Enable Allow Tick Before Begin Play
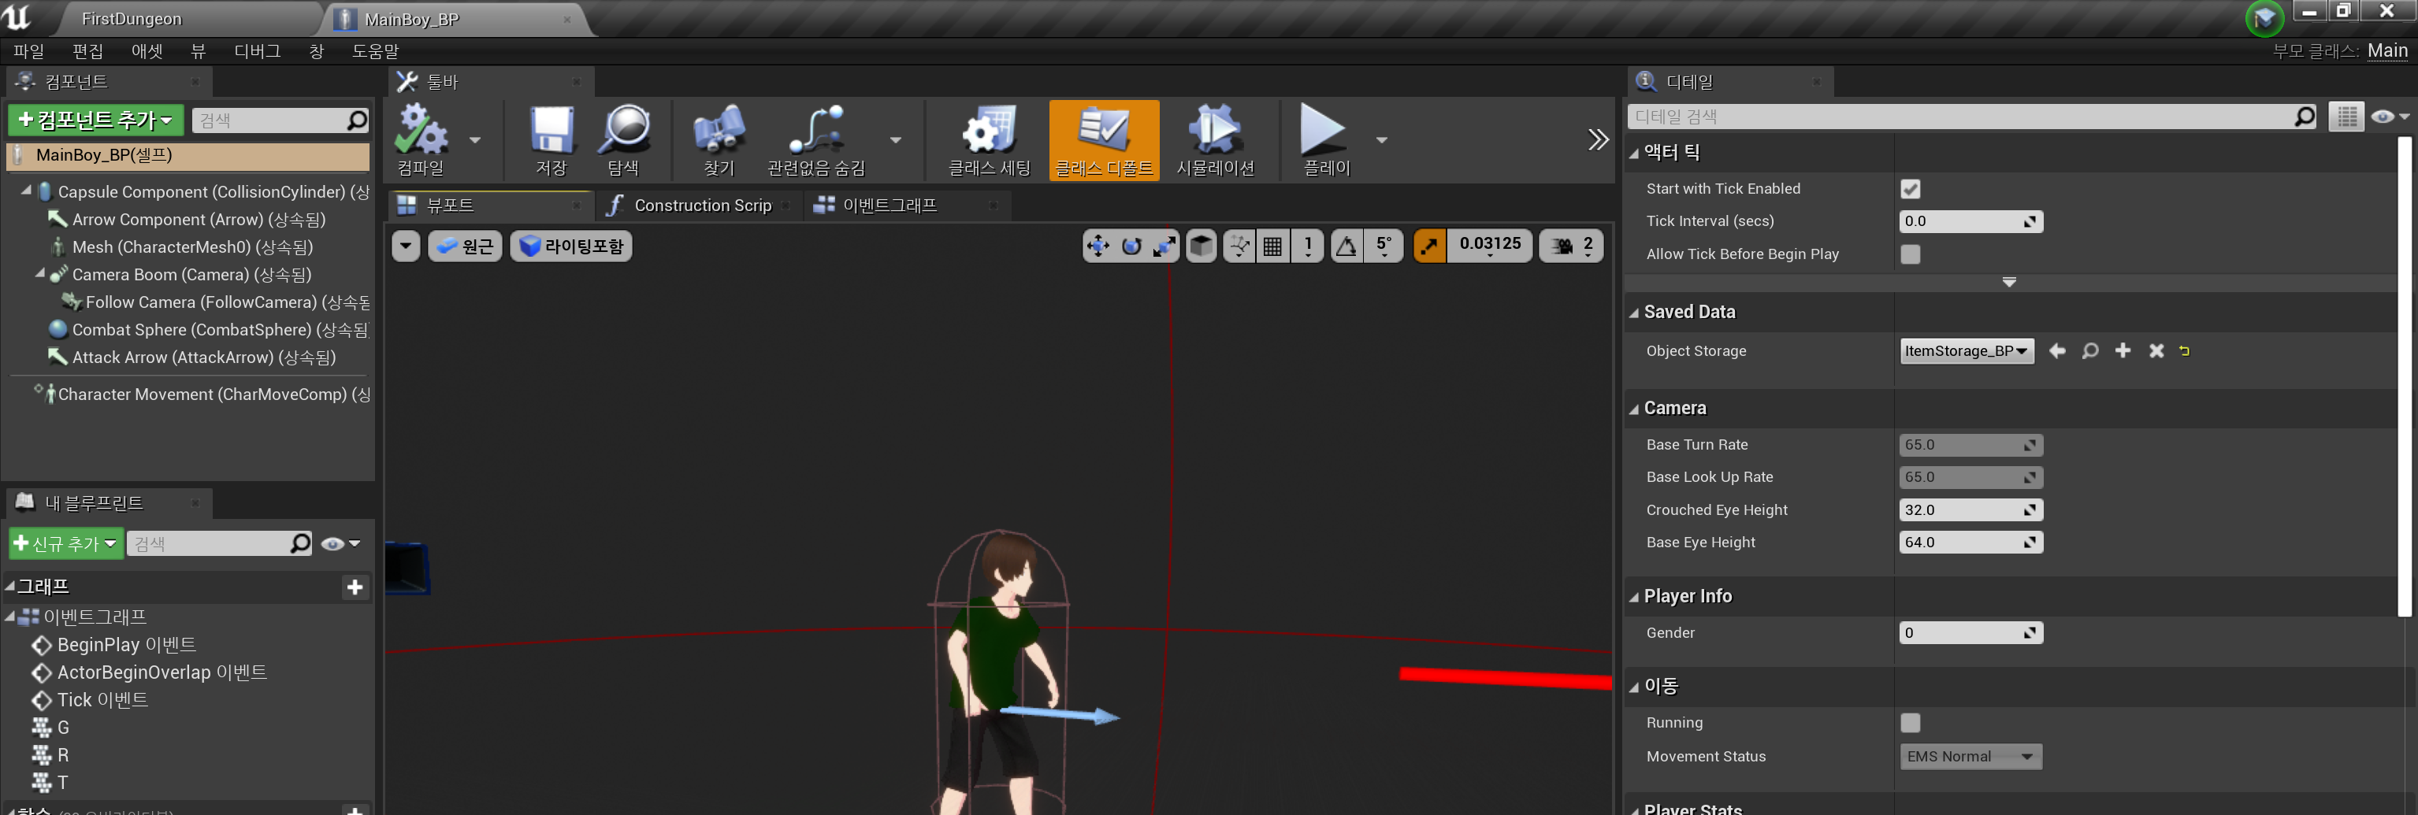 click(x=1909, y=254)
